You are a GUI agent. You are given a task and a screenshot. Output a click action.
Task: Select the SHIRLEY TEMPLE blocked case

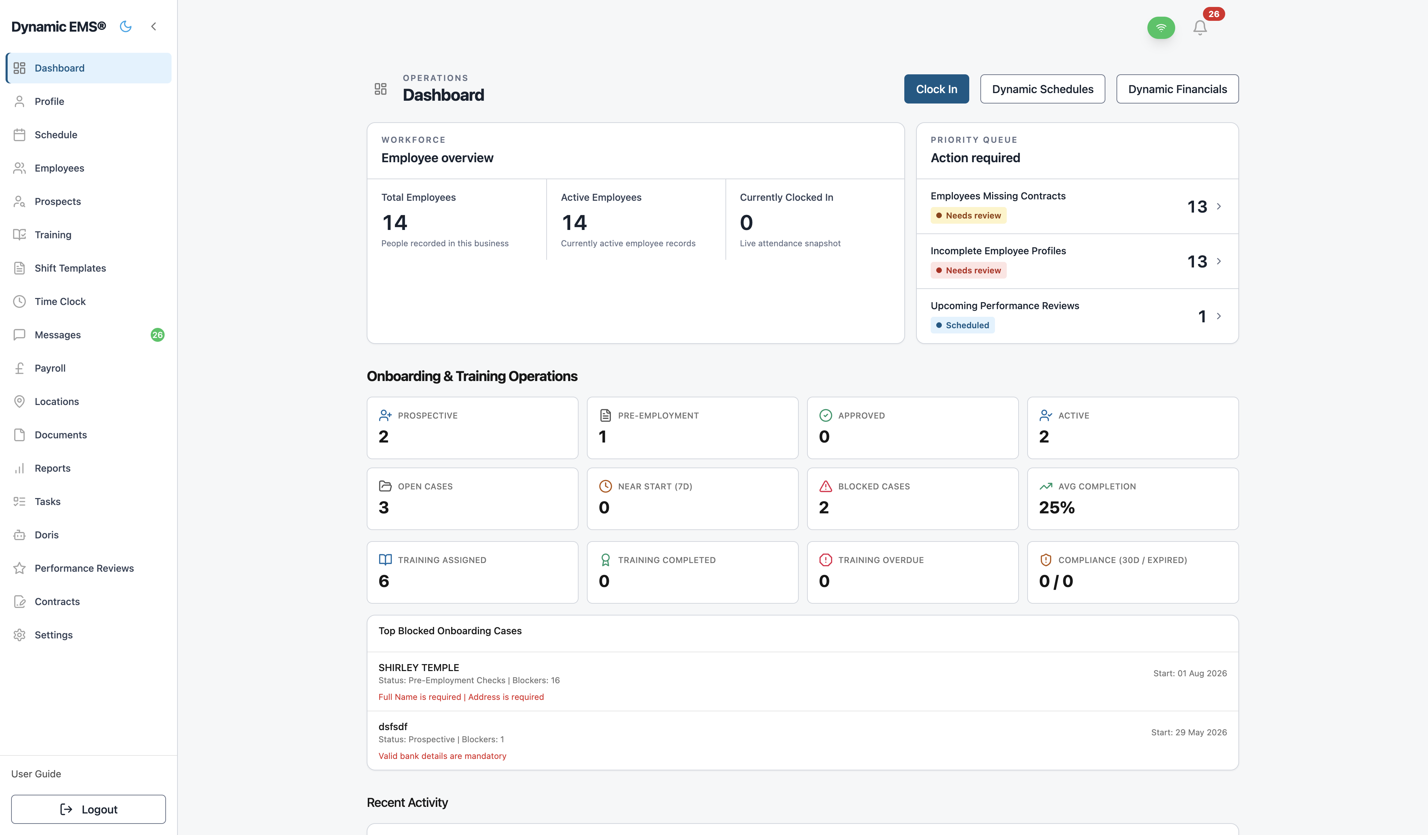point(803,681)
